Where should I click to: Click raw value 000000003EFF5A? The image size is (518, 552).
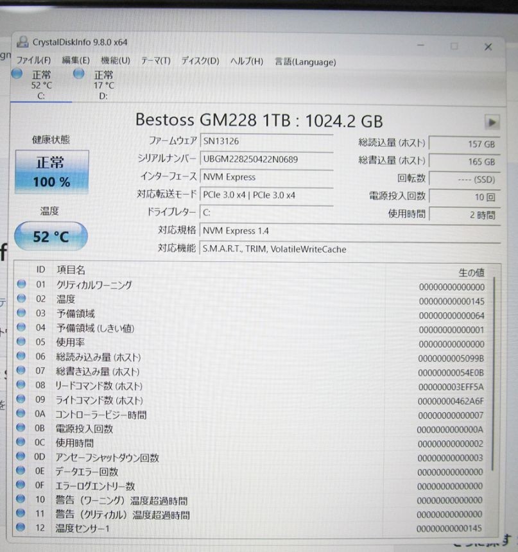pyautogui.click(x=451, y=387)
